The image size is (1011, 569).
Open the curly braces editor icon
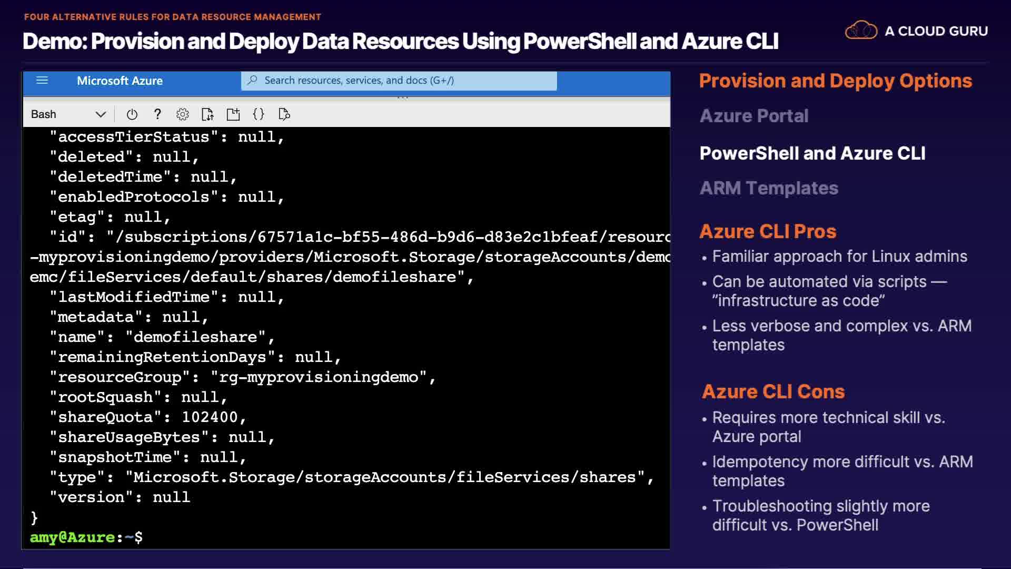click(x=259, y=114)
